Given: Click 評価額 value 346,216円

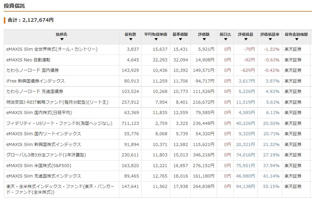Looking at the screenshot, I should coord(204,155).
